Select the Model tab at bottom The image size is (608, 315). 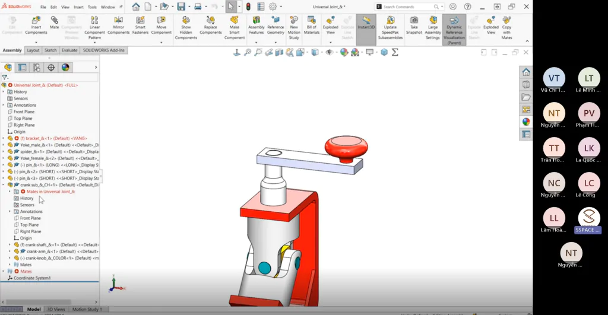coord(34,309)
